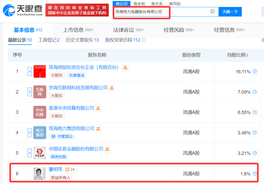The image size is (264, 184).
Task: Click the 16.11% shareholding value
Action: [243, 72]
